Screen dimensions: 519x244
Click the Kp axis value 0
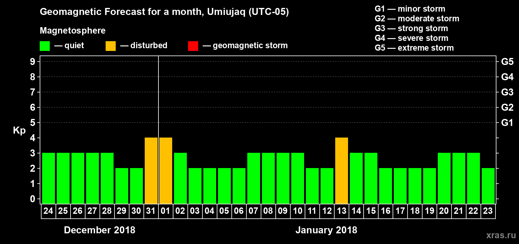tap(33, 199)
